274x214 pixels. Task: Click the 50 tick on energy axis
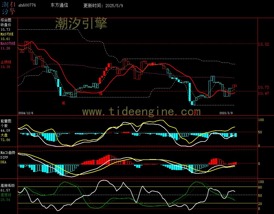point(260,132)
